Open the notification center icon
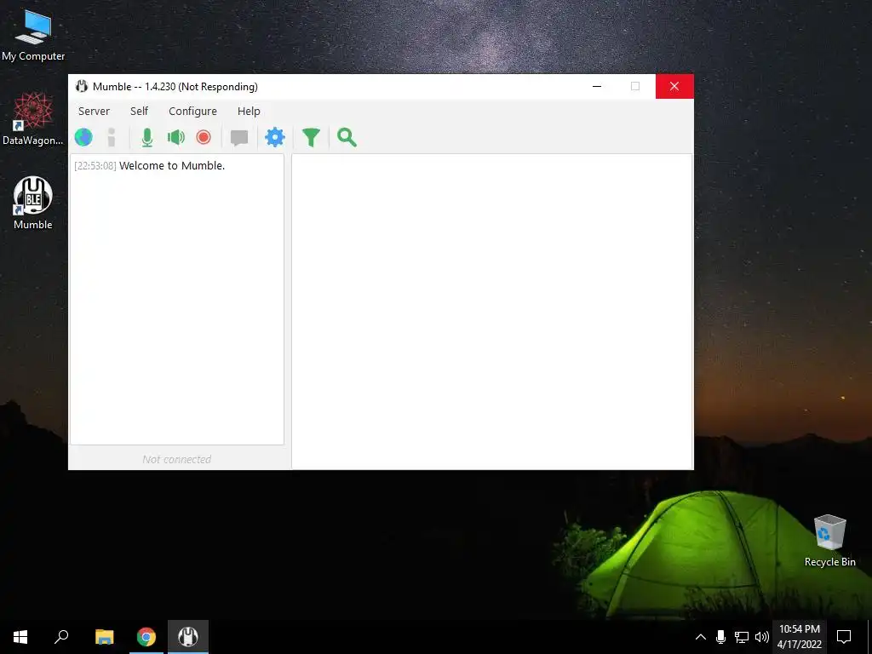872x654 pixels. pos(844,637)
